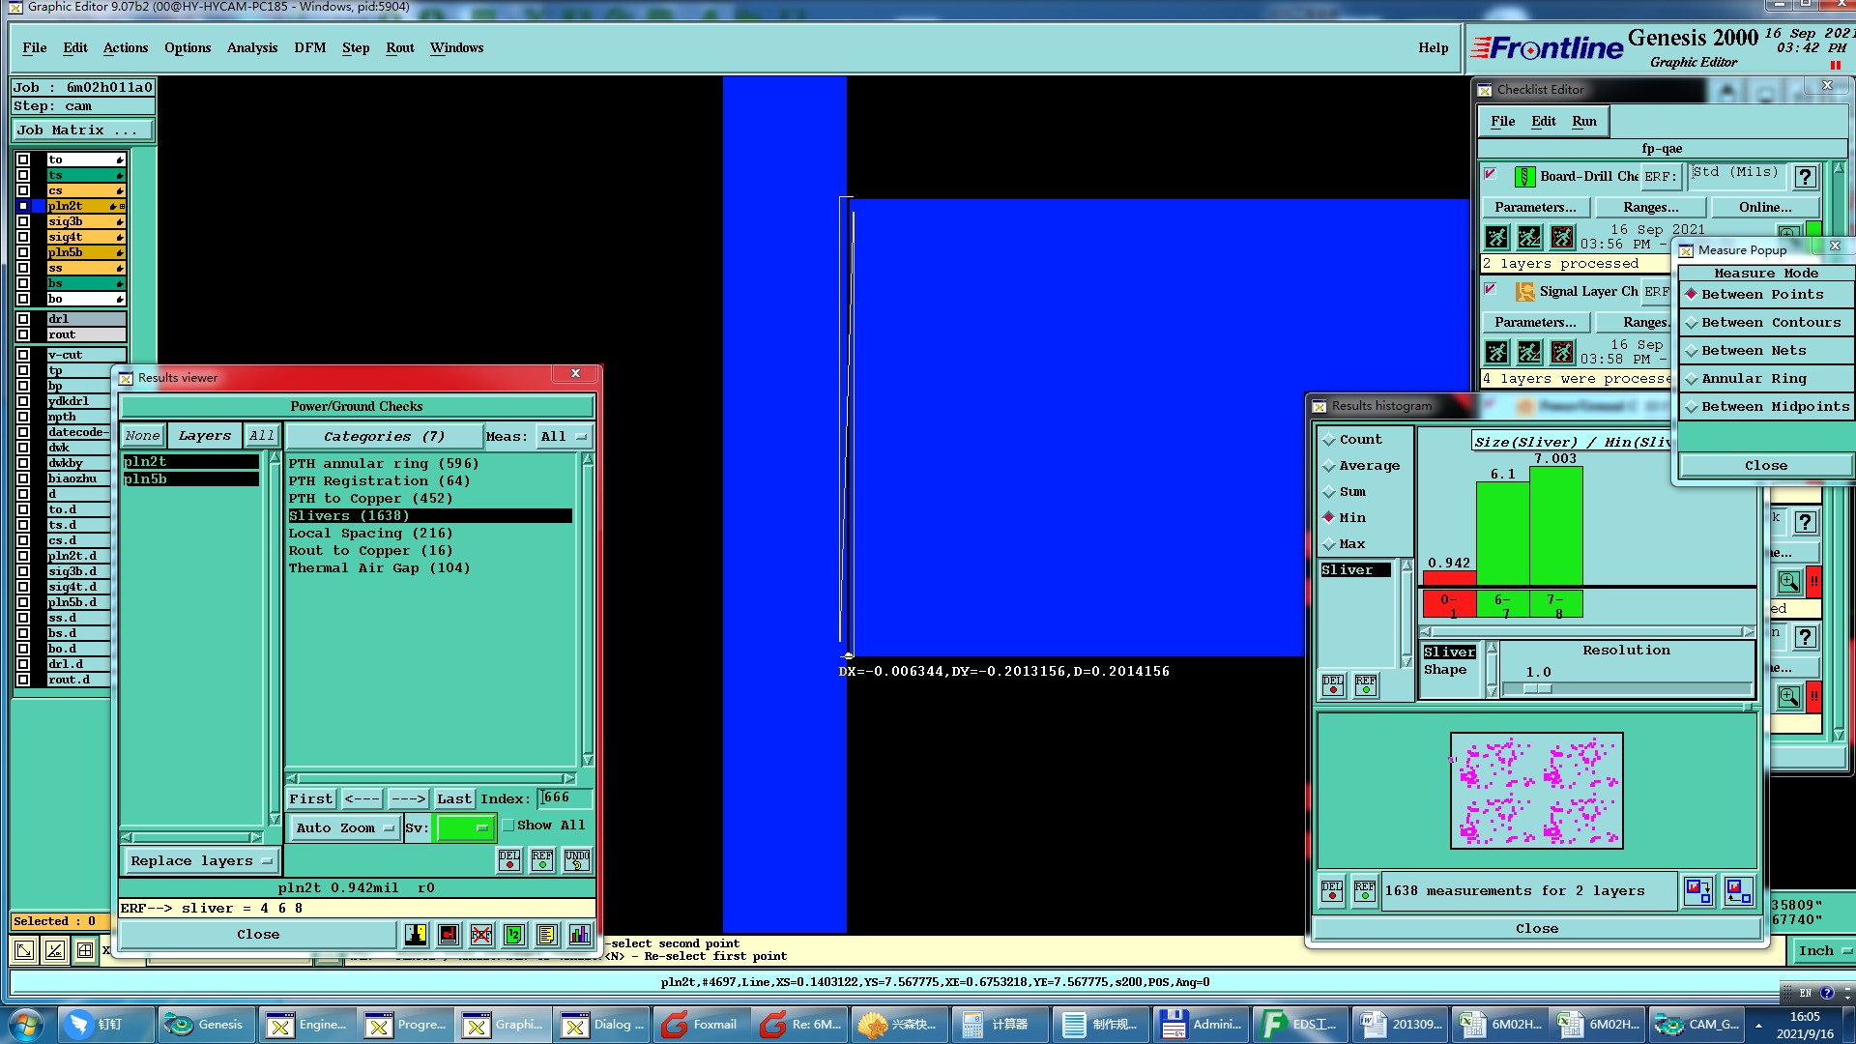Select the Between Contours measure mode
The image size is (1856, 1044).
[x=1770, y=323]
